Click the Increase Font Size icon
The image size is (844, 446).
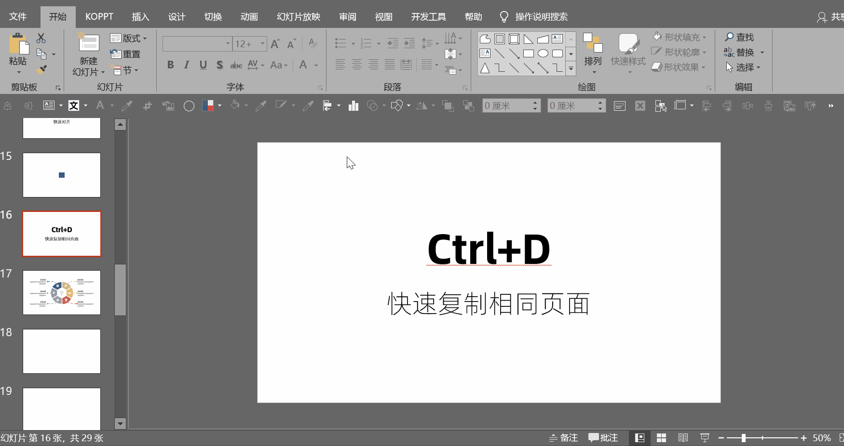point(275,44)
